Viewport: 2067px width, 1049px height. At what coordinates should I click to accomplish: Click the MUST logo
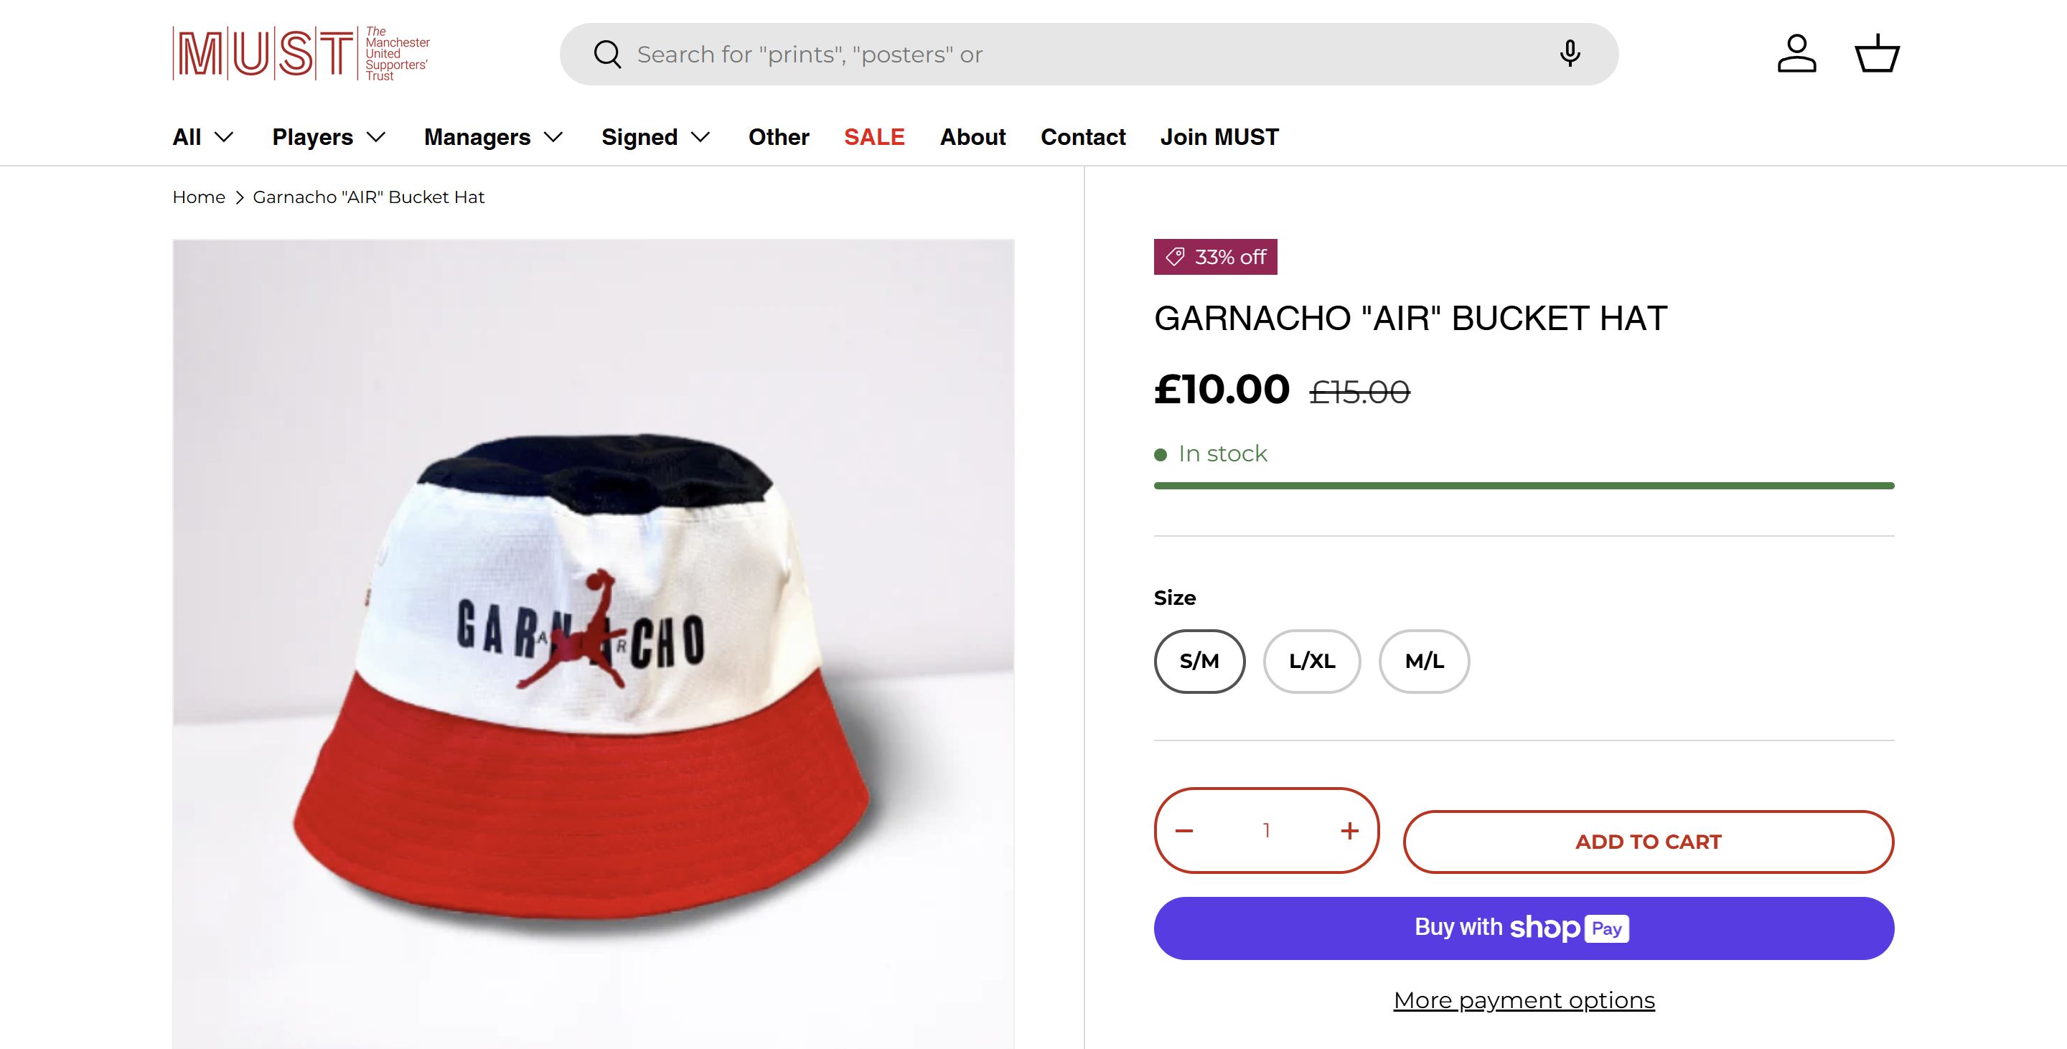(301, 54)
